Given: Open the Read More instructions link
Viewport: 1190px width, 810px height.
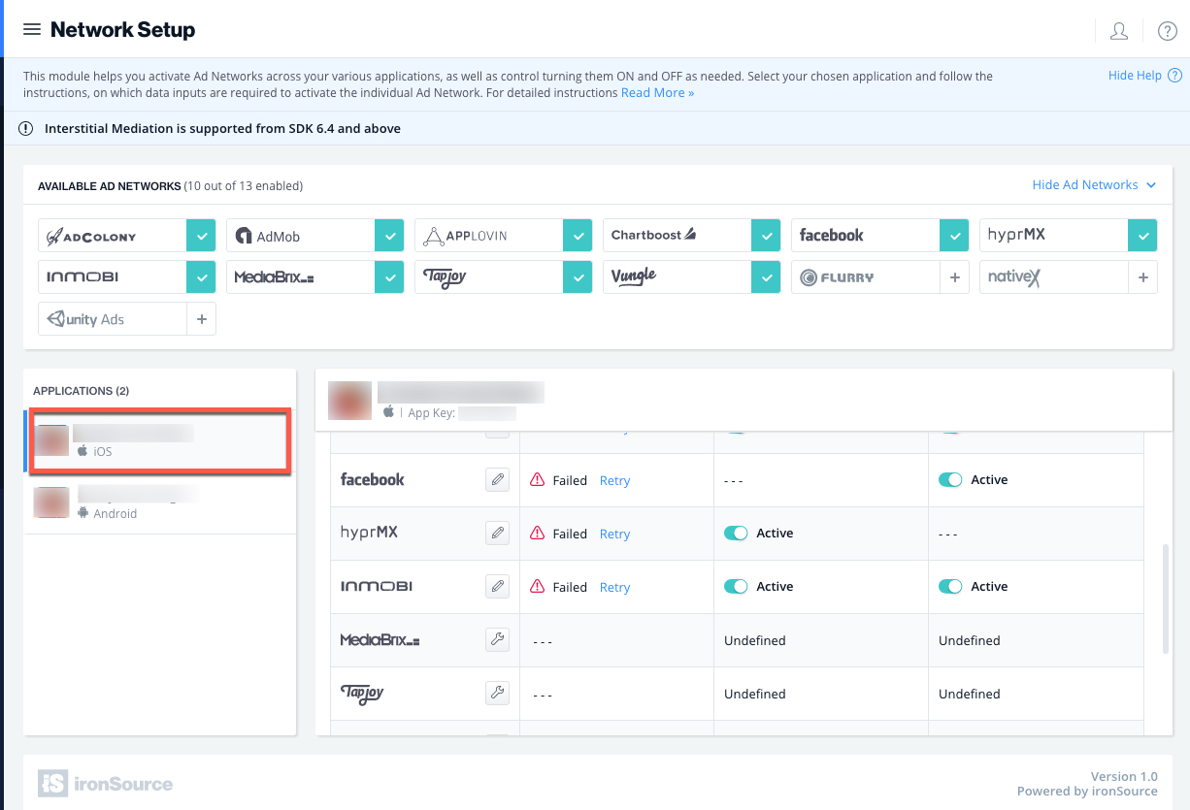Looking at the screenshot, I should pos(657,93).
